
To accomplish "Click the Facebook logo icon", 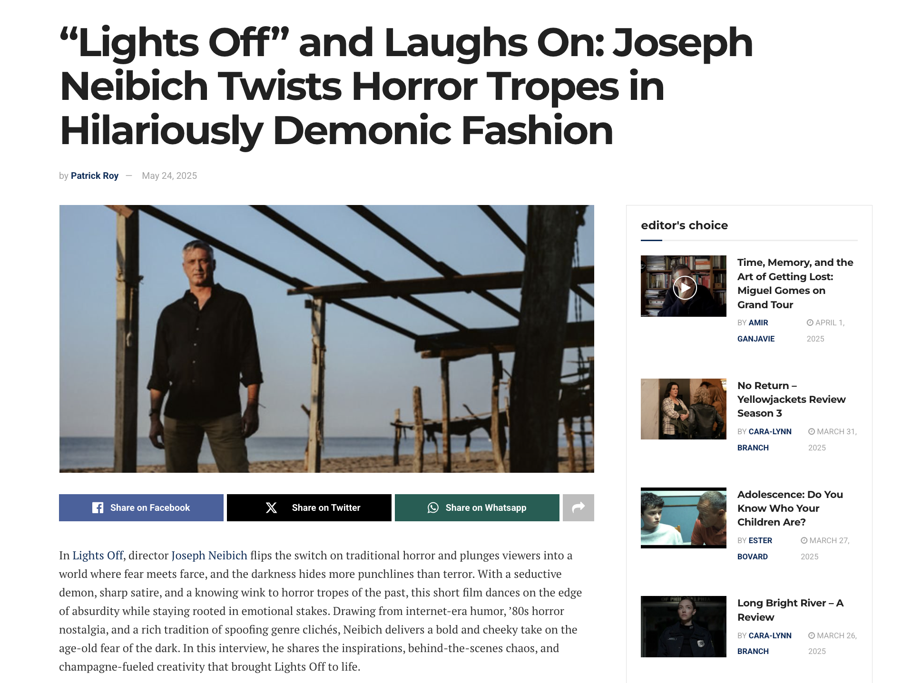I will tap(98, 507).
